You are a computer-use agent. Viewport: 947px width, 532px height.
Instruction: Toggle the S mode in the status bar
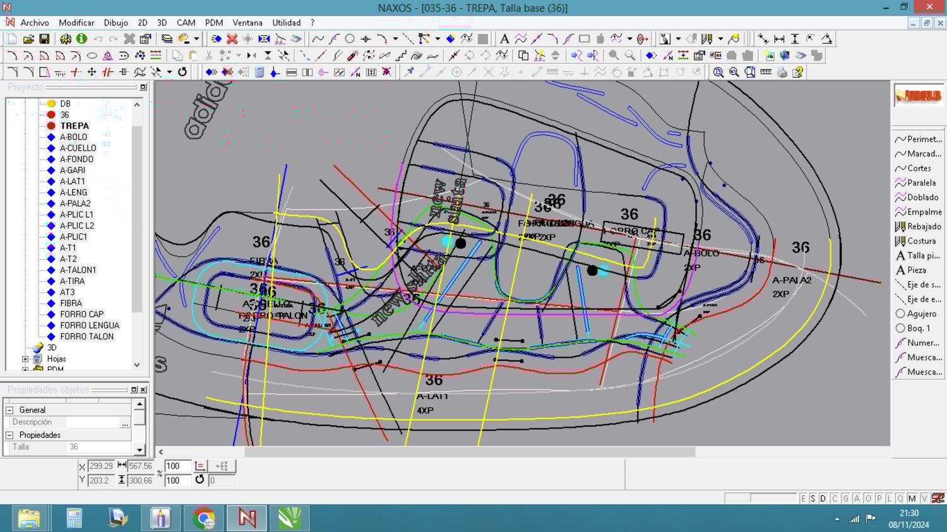tap(813, 499)
